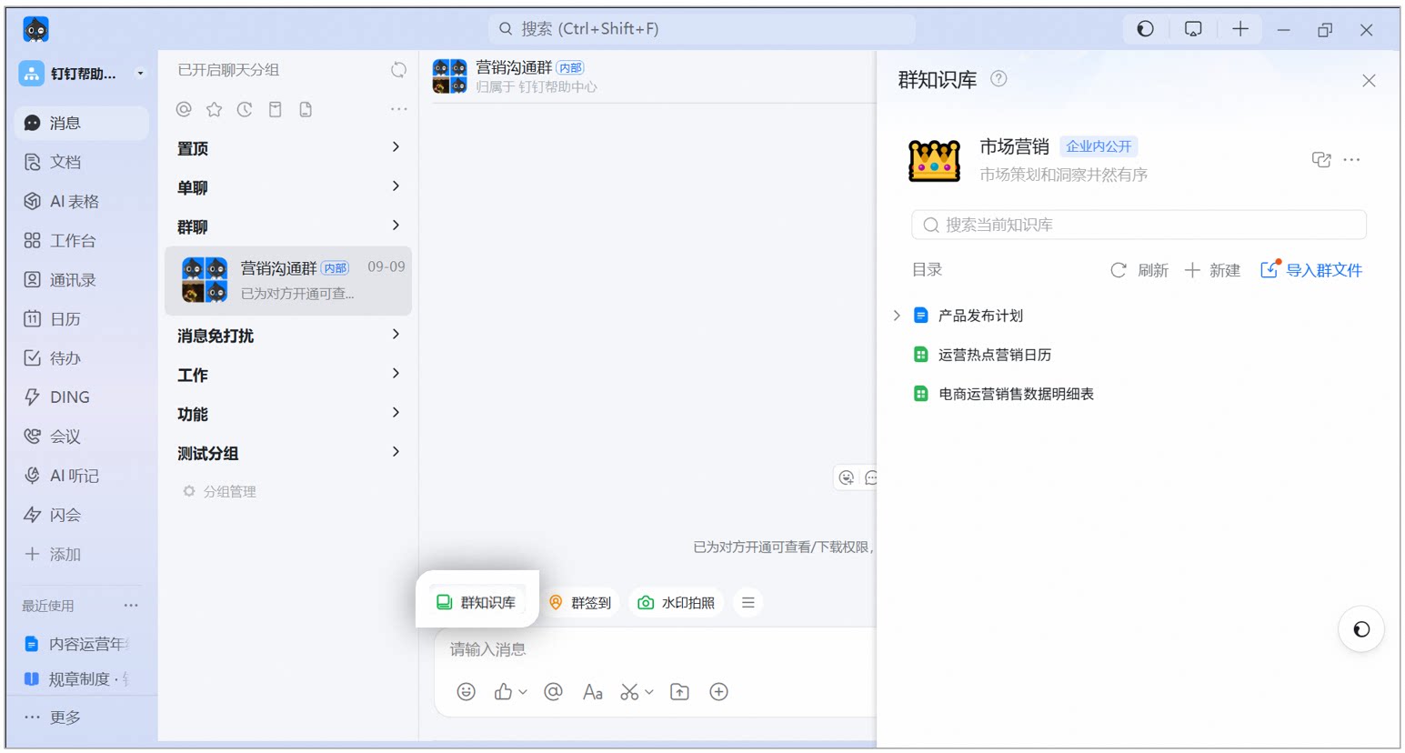Click 新建 to create new document
Image resolution: width=1405 pixels, height=753 pixels.
(x=1212, y=270)
